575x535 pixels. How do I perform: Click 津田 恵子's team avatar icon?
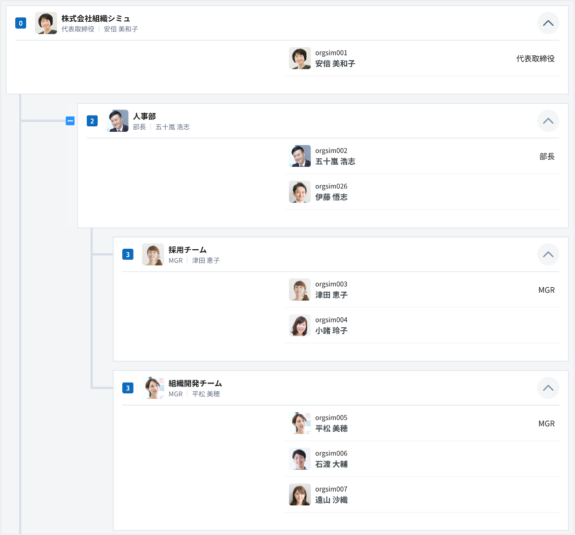point(153,254)
